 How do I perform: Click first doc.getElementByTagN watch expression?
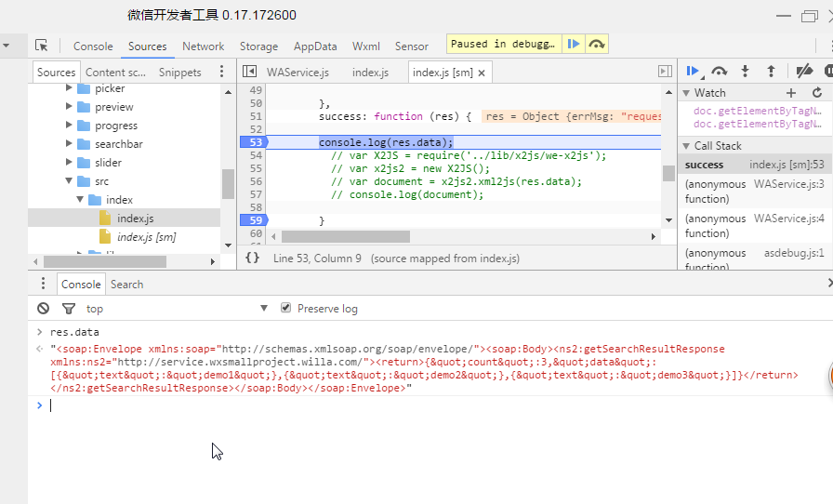[x=757, y=111]
